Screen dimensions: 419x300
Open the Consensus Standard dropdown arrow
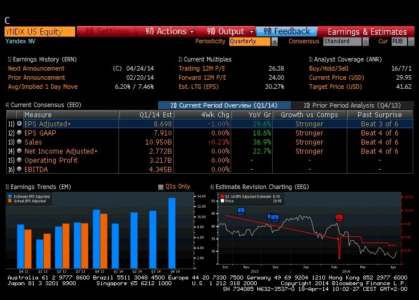(365, 42)
